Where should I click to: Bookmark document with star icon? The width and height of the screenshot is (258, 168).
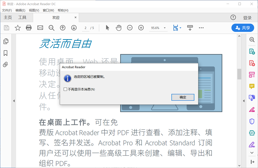[17, 28]
